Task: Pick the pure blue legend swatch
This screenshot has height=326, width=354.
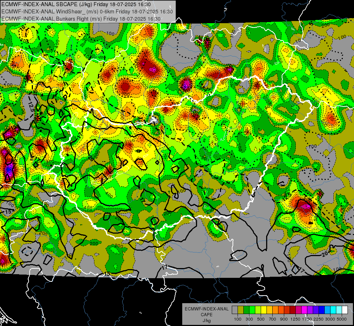Action: (322, 310)
